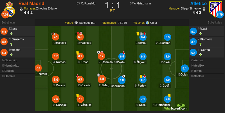The width and height of the screenshot is (225, 113).
Task: Click the goal ball icon above Ronaldo
Action: pyautogui.click(x=98, y=52)
